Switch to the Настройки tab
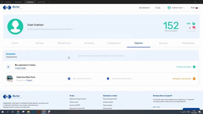The image size is (203, 114). tap(188, 43)
